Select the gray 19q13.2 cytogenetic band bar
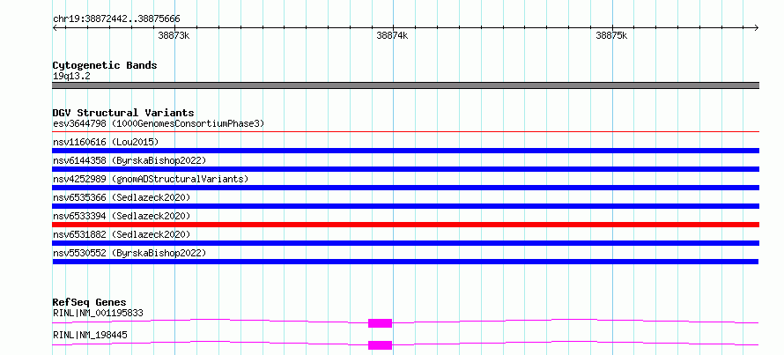Viewport: 784px width, 355px height. 405,85
